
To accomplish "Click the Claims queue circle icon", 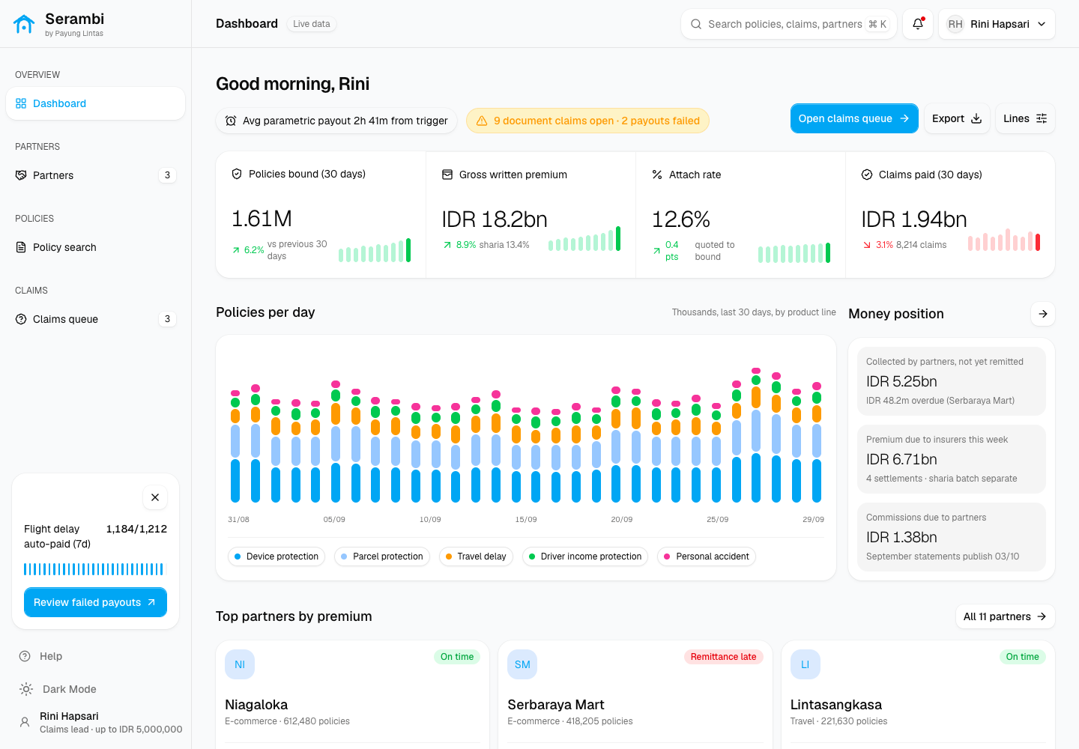I will click(x=21, y=319).
